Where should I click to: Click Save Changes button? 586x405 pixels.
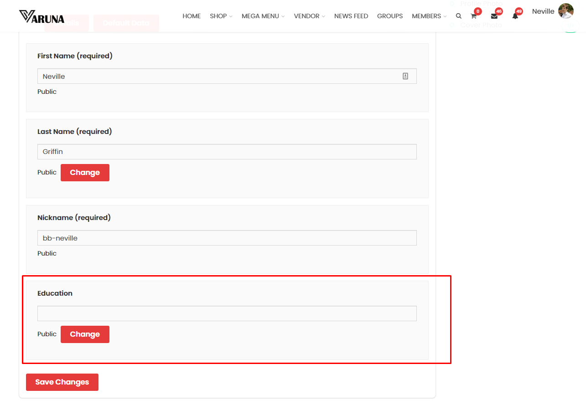pyautogui.click(x=62, y=382)
